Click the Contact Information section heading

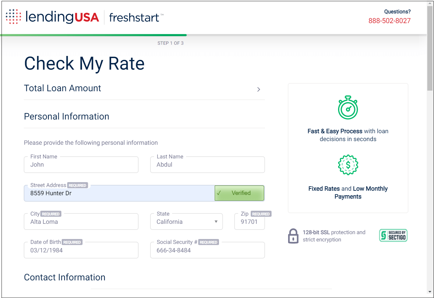click(x=65, y=277)
